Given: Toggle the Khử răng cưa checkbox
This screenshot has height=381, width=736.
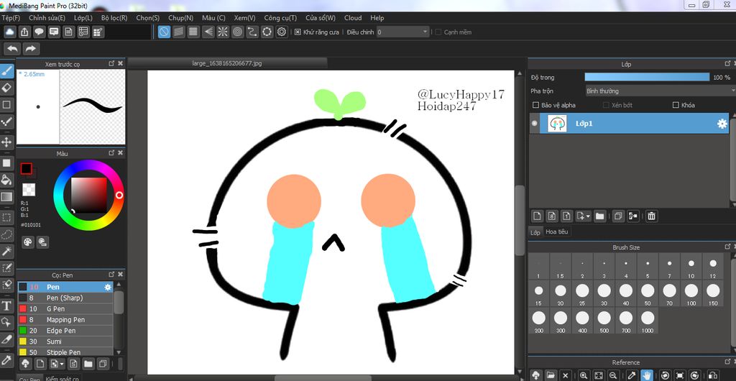Looking at the screenshot, I should click(298, 32).
